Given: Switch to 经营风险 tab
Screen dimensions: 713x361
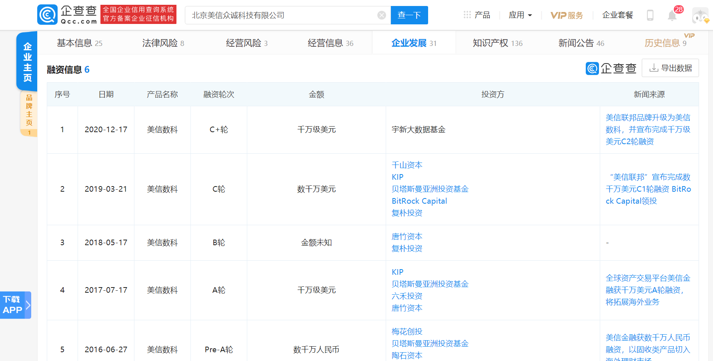Looking at the screenshot, I should (247, 43).
